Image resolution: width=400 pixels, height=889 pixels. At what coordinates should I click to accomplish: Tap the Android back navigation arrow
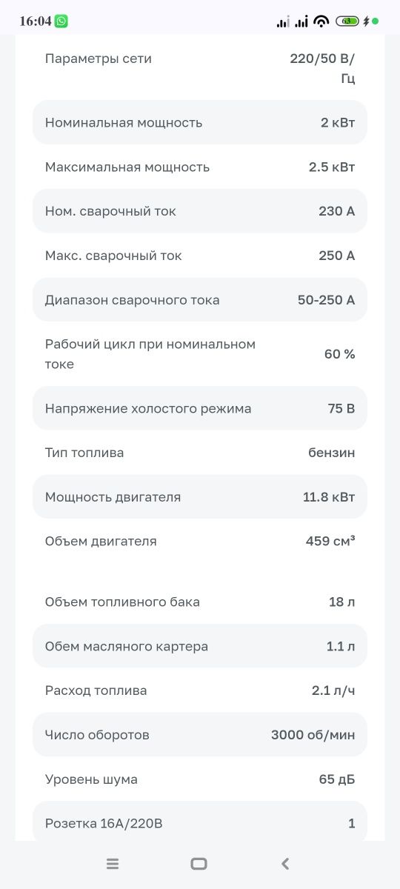tap(285, 864)
